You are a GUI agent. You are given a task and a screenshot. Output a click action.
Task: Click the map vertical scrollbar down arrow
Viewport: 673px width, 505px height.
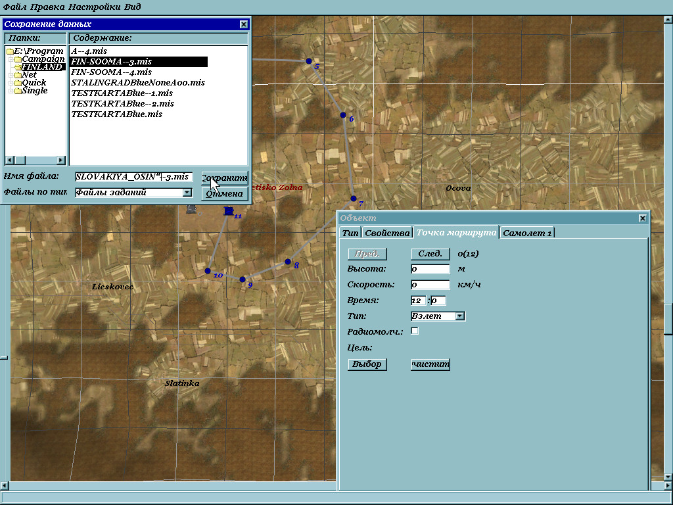(x=668, y=477)
